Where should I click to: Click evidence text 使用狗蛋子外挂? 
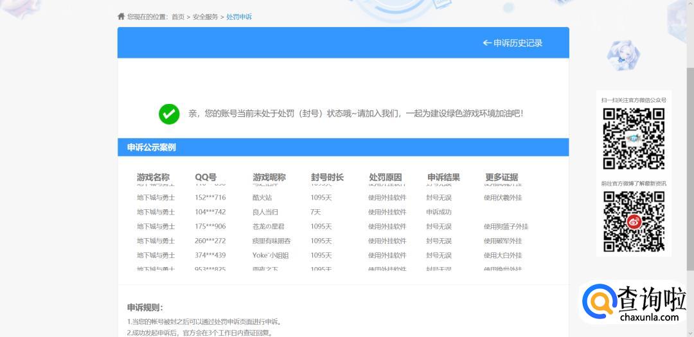(506, 227)
